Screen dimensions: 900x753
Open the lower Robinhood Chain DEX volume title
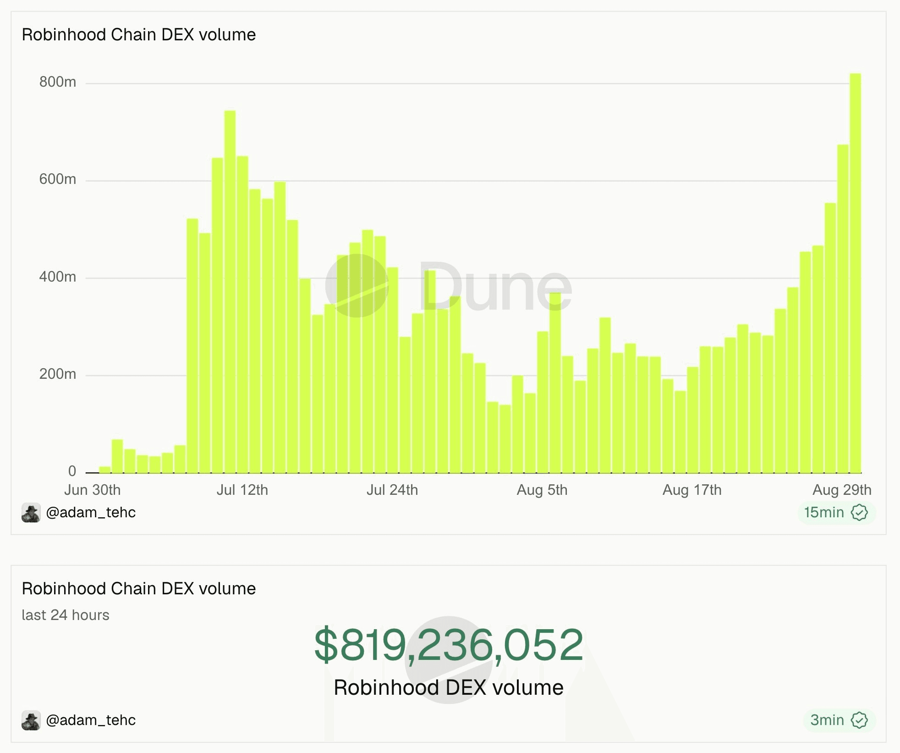pyautogui.click(x=139, y=589)
